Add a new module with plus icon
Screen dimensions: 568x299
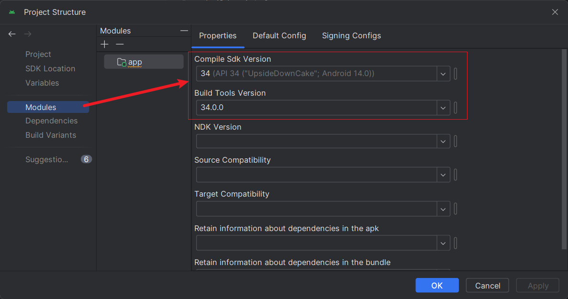point(105,44)
